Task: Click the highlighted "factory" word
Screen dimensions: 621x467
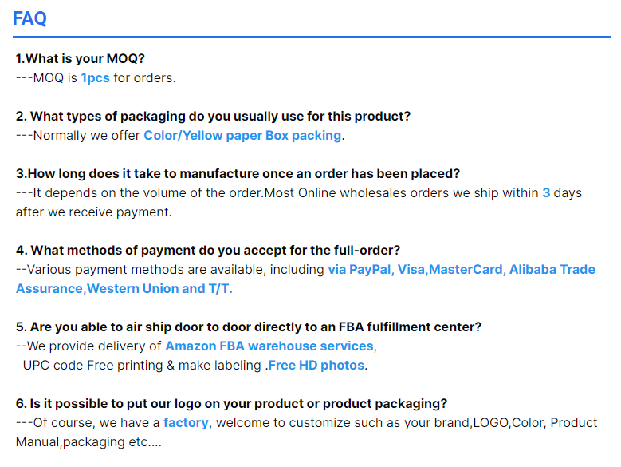Action: (x=186, y=422)
